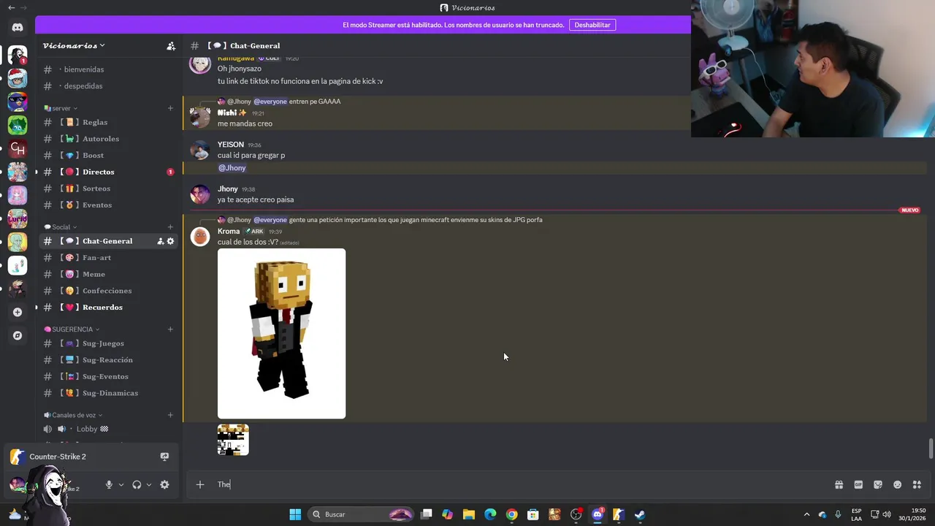The height and width of the screenshot is (526, 935).
Task: Click the add a server plus icon
Action: tap(18, 312)
